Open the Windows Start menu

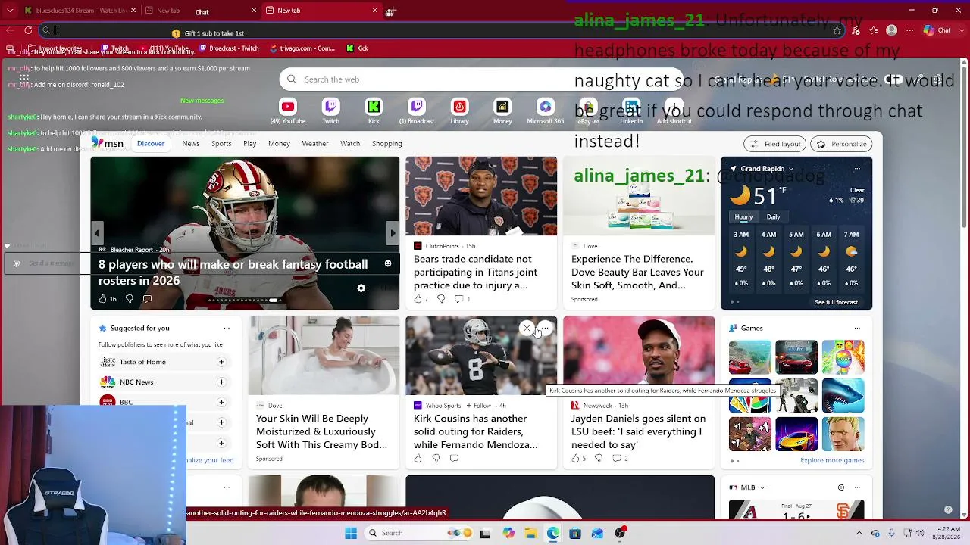351,533
